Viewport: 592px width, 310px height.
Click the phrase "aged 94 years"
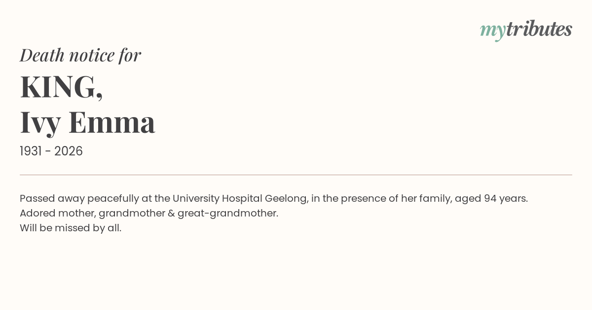pyautogui.click(x=490, y=199)
